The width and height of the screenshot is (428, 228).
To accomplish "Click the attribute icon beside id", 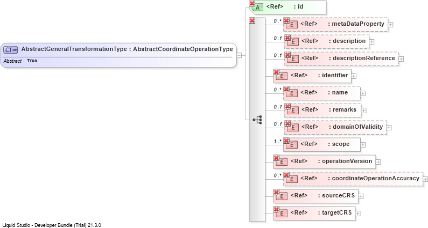I will click(x=257, y=8).
